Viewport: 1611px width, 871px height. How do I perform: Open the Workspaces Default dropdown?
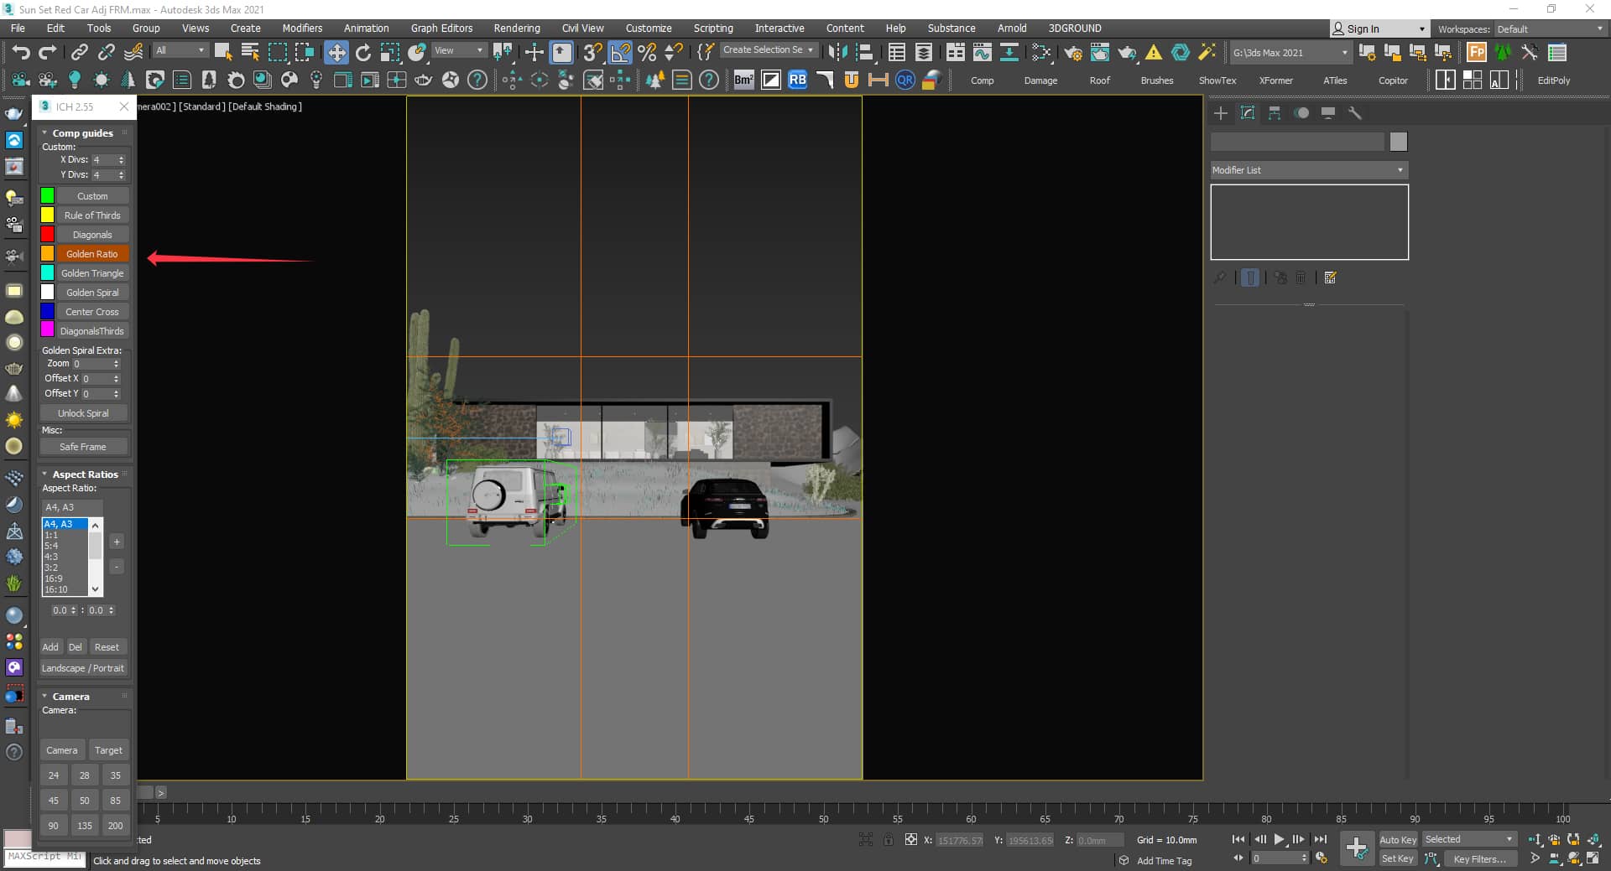pos(1550,29)
